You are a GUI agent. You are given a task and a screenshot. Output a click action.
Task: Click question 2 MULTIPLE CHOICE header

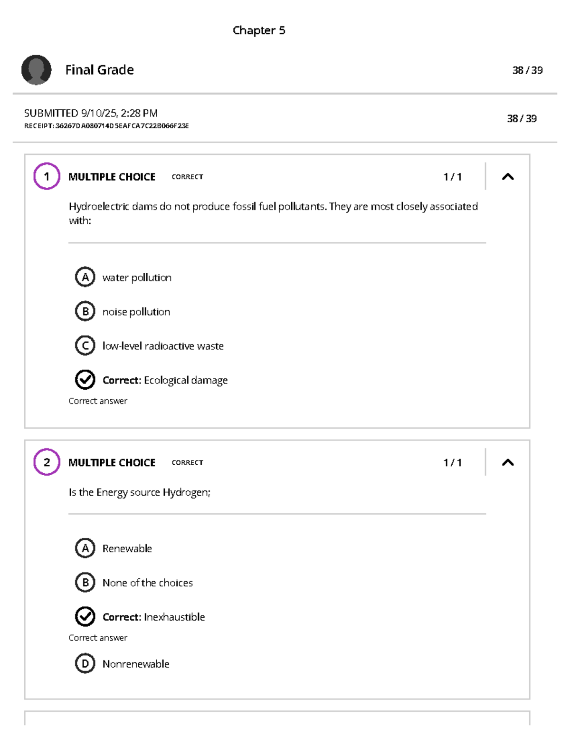(112, 462)
